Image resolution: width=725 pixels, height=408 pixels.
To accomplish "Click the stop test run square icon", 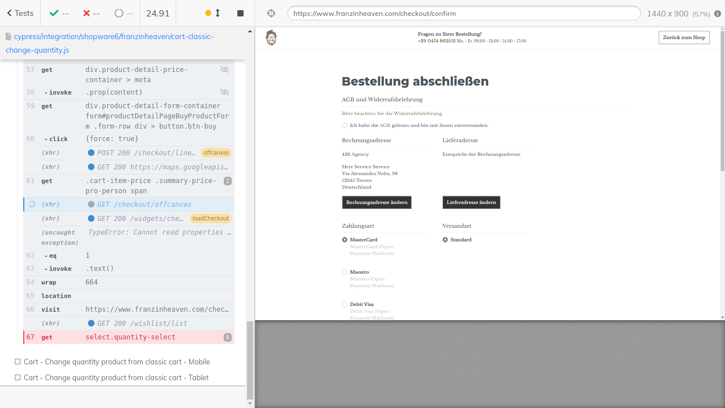I will (x=240, y=13).
